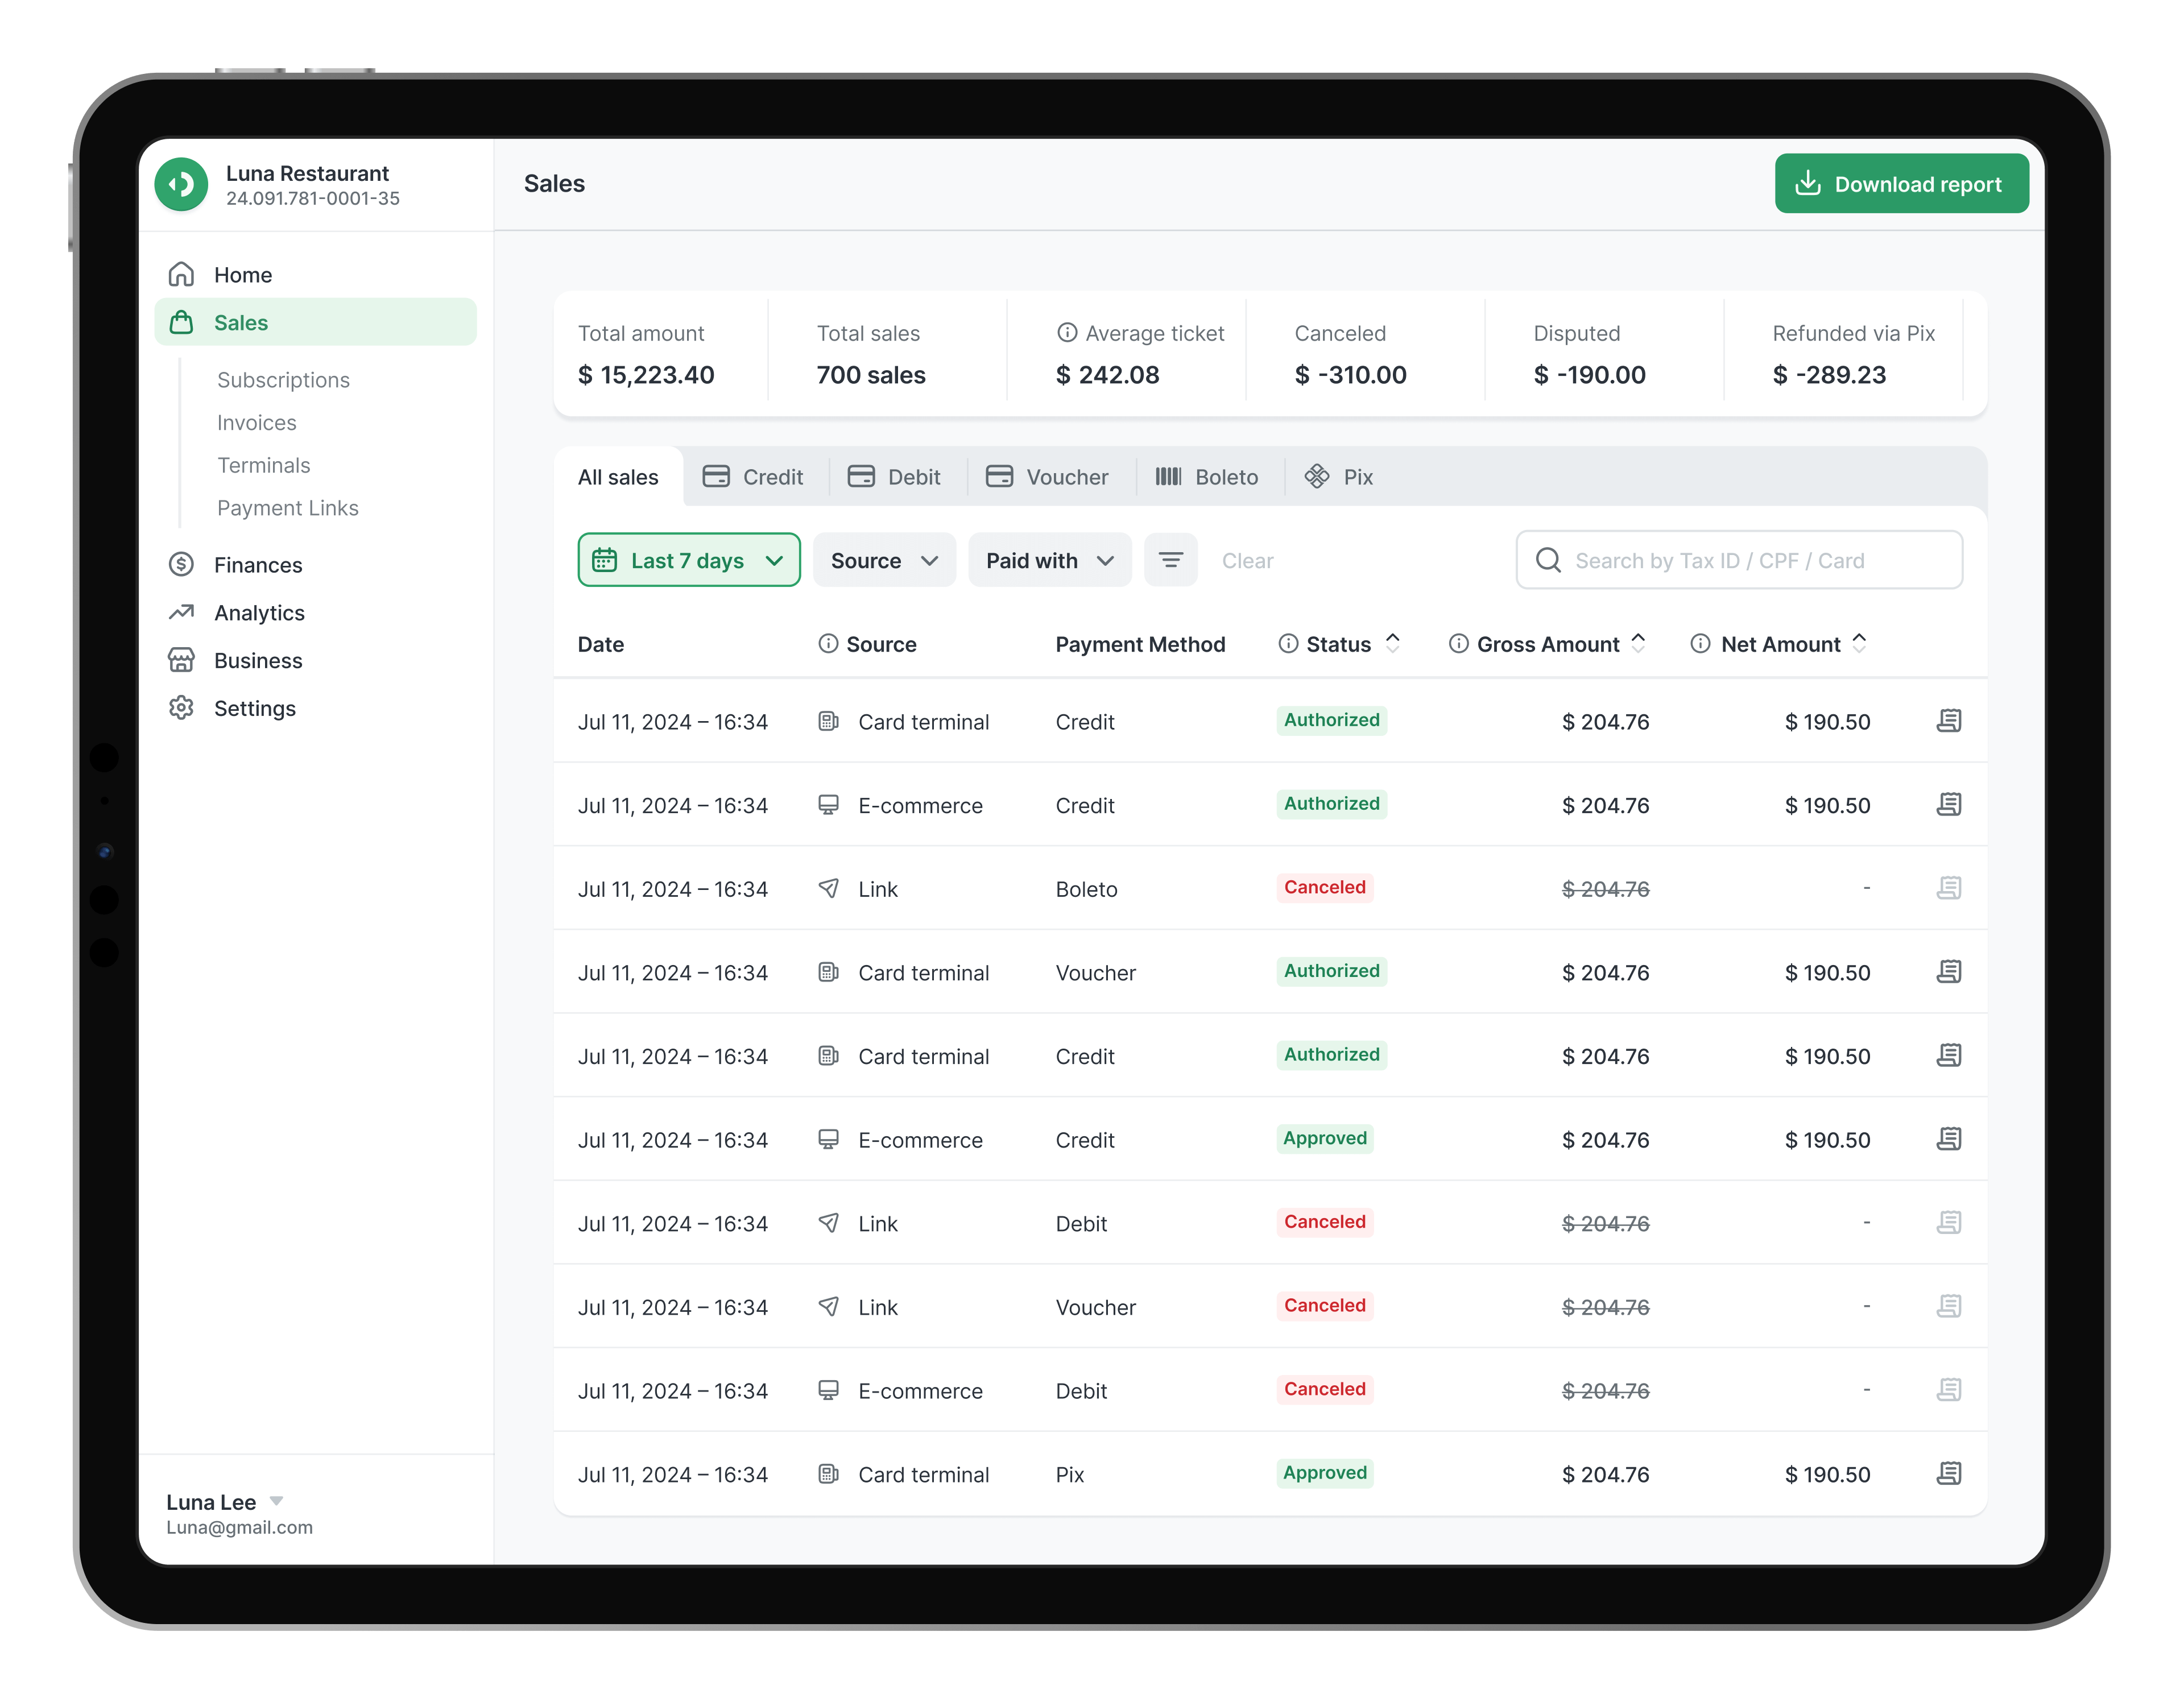
Task: Open the Paid with filter dropdown
Action: coord(1049,560)
